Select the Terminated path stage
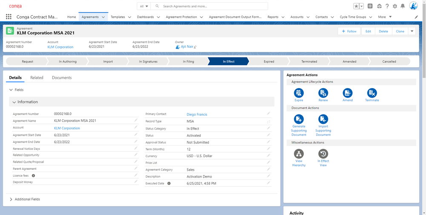 (309, 61)
